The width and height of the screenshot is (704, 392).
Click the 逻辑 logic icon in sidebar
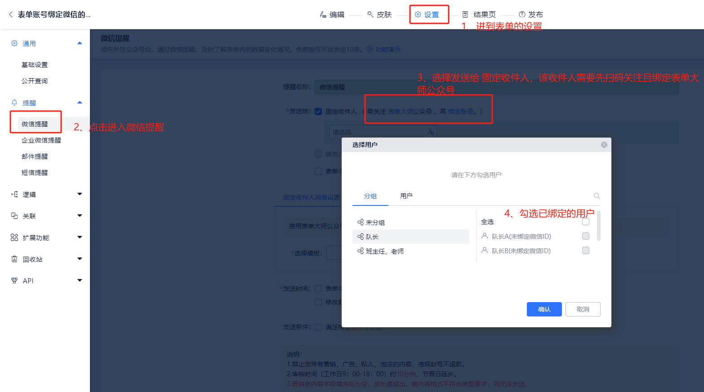[x=14, y=194]
